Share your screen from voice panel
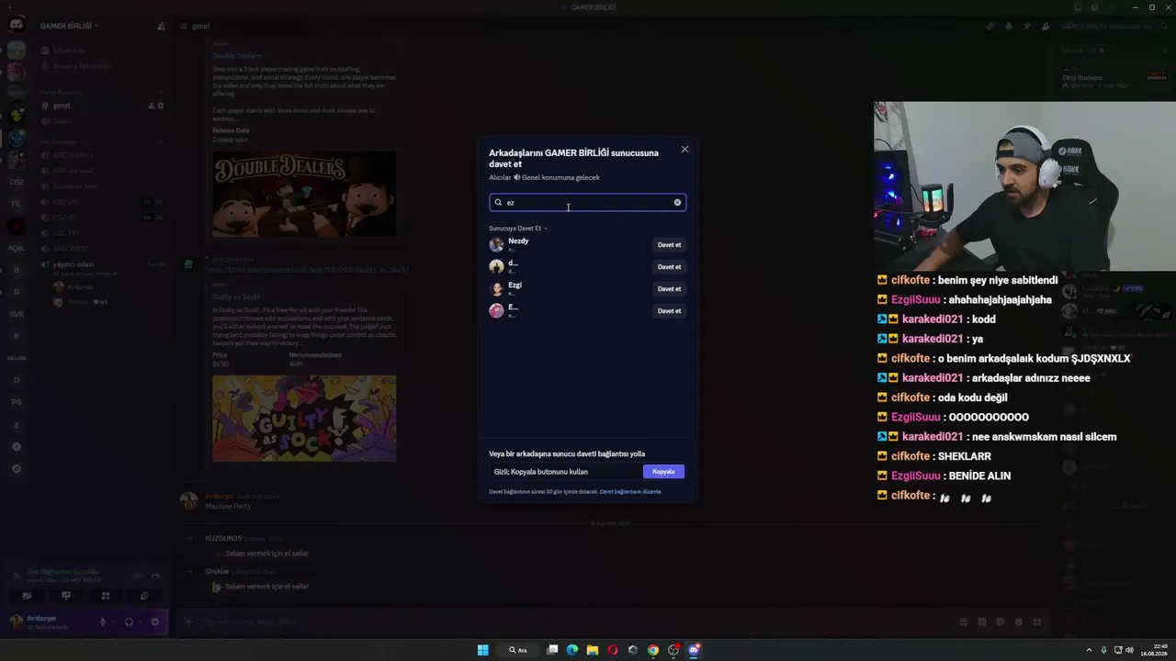Screen dimensions: 1176x661 click(66, 597)
